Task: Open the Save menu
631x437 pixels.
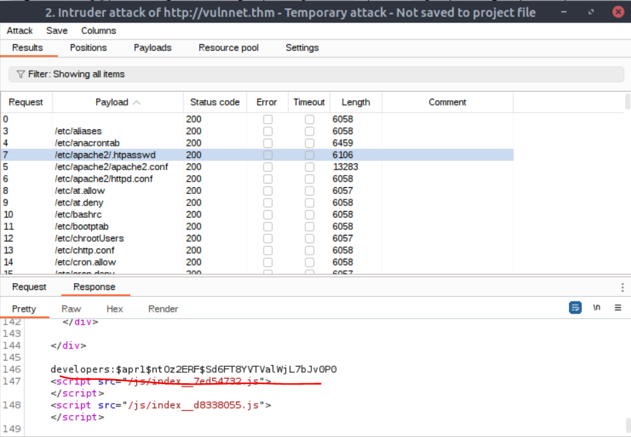Action: coord(57,31)
